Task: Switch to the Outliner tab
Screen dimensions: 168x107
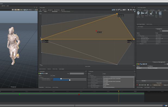Action: pyautogui.click(x=153, y=87)
